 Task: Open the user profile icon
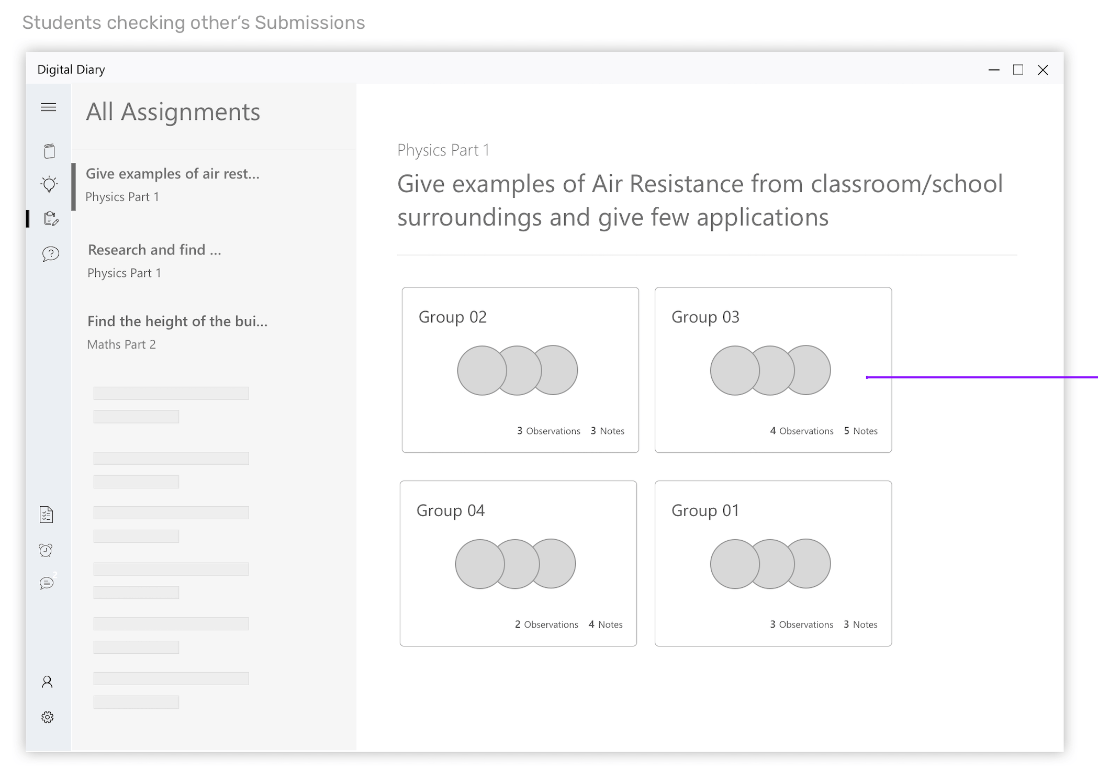47,682
